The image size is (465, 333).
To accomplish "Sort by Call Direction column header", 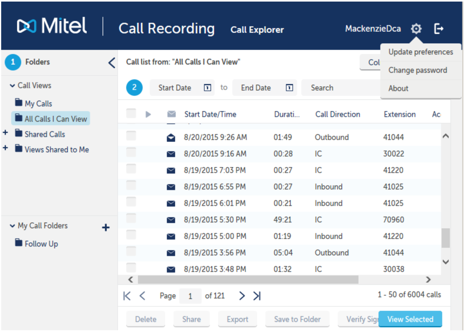I will click(338, 114).
